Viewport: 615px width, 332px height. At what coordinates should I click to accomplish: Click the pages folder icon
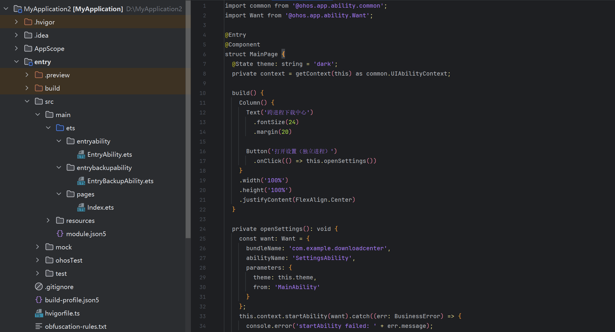[71, 194]
